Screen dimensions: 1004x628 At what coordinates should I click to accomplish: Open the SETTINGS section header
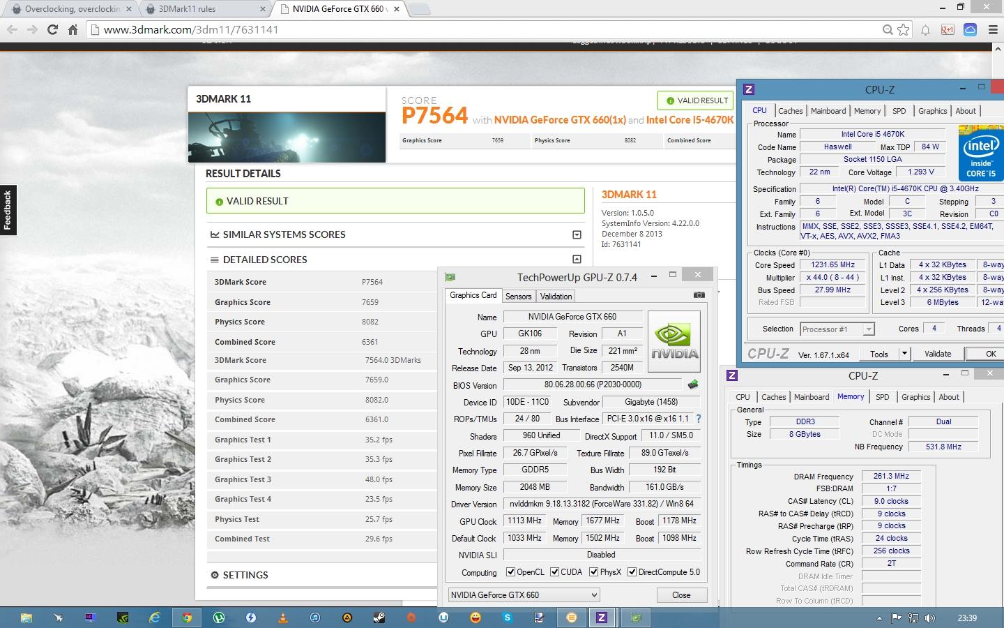[x=245, y=575]
